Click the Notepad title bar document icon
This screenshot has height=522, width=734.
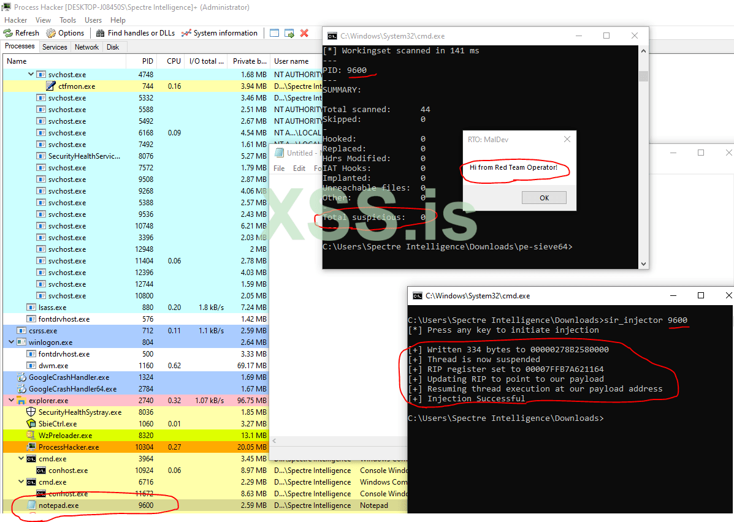pyautogui.click(x=280, y=153)
